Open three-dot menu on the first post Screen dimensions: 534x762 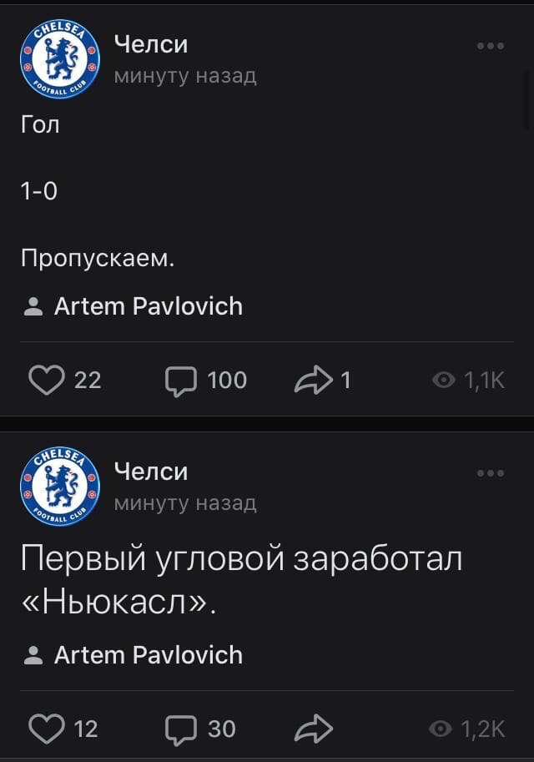[491, 46]
